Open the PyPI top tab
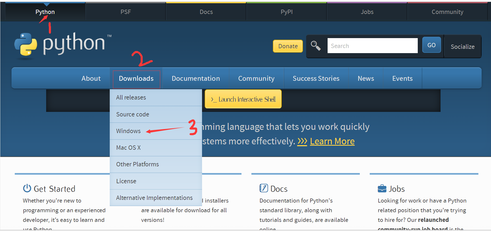Screen dimensions: 491x231 pyautogui.click(x=287, y=12)
